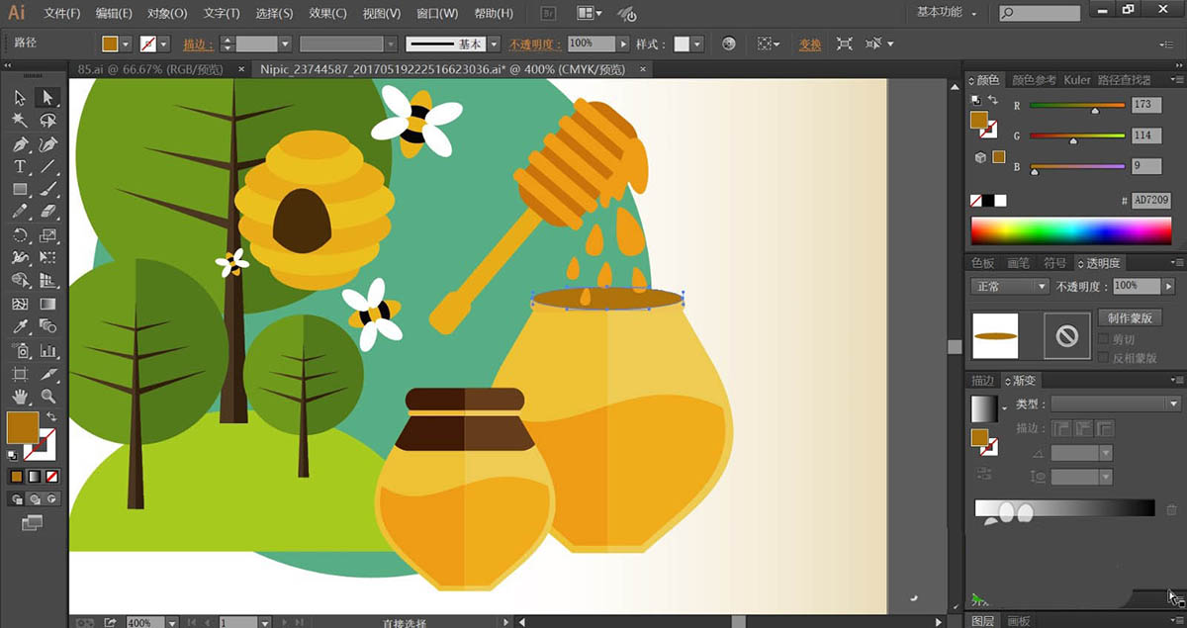Screen dimensions: 1187x628
Task: Enable the 反相蒙版 (Invert Mask) checkbox
Action: click(x=1104, y=358)
